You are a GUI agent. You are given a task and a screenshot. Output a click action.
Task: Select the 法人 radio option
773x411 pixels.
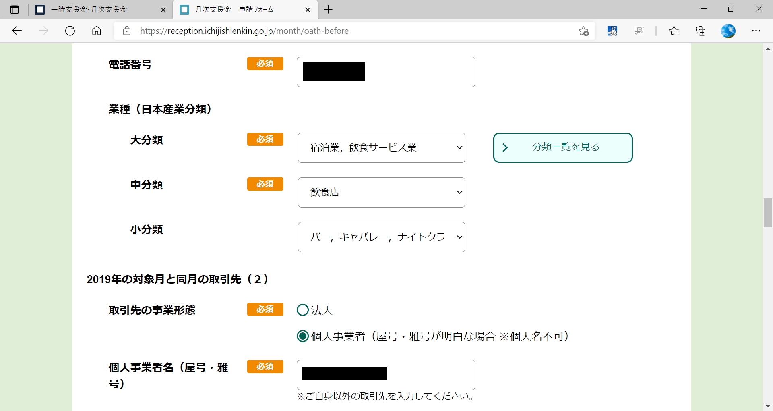303,310
